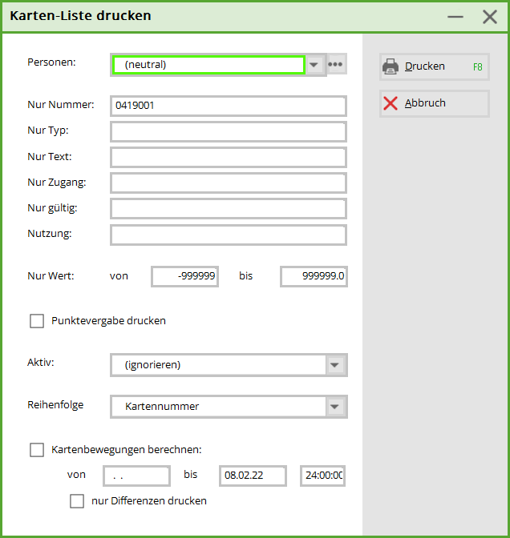The width and height of the screenshot is (510, 538).
Task: Minimize the Karten-Liste drucken dialog
Action: pyautogui.click(x=455, y=17)
